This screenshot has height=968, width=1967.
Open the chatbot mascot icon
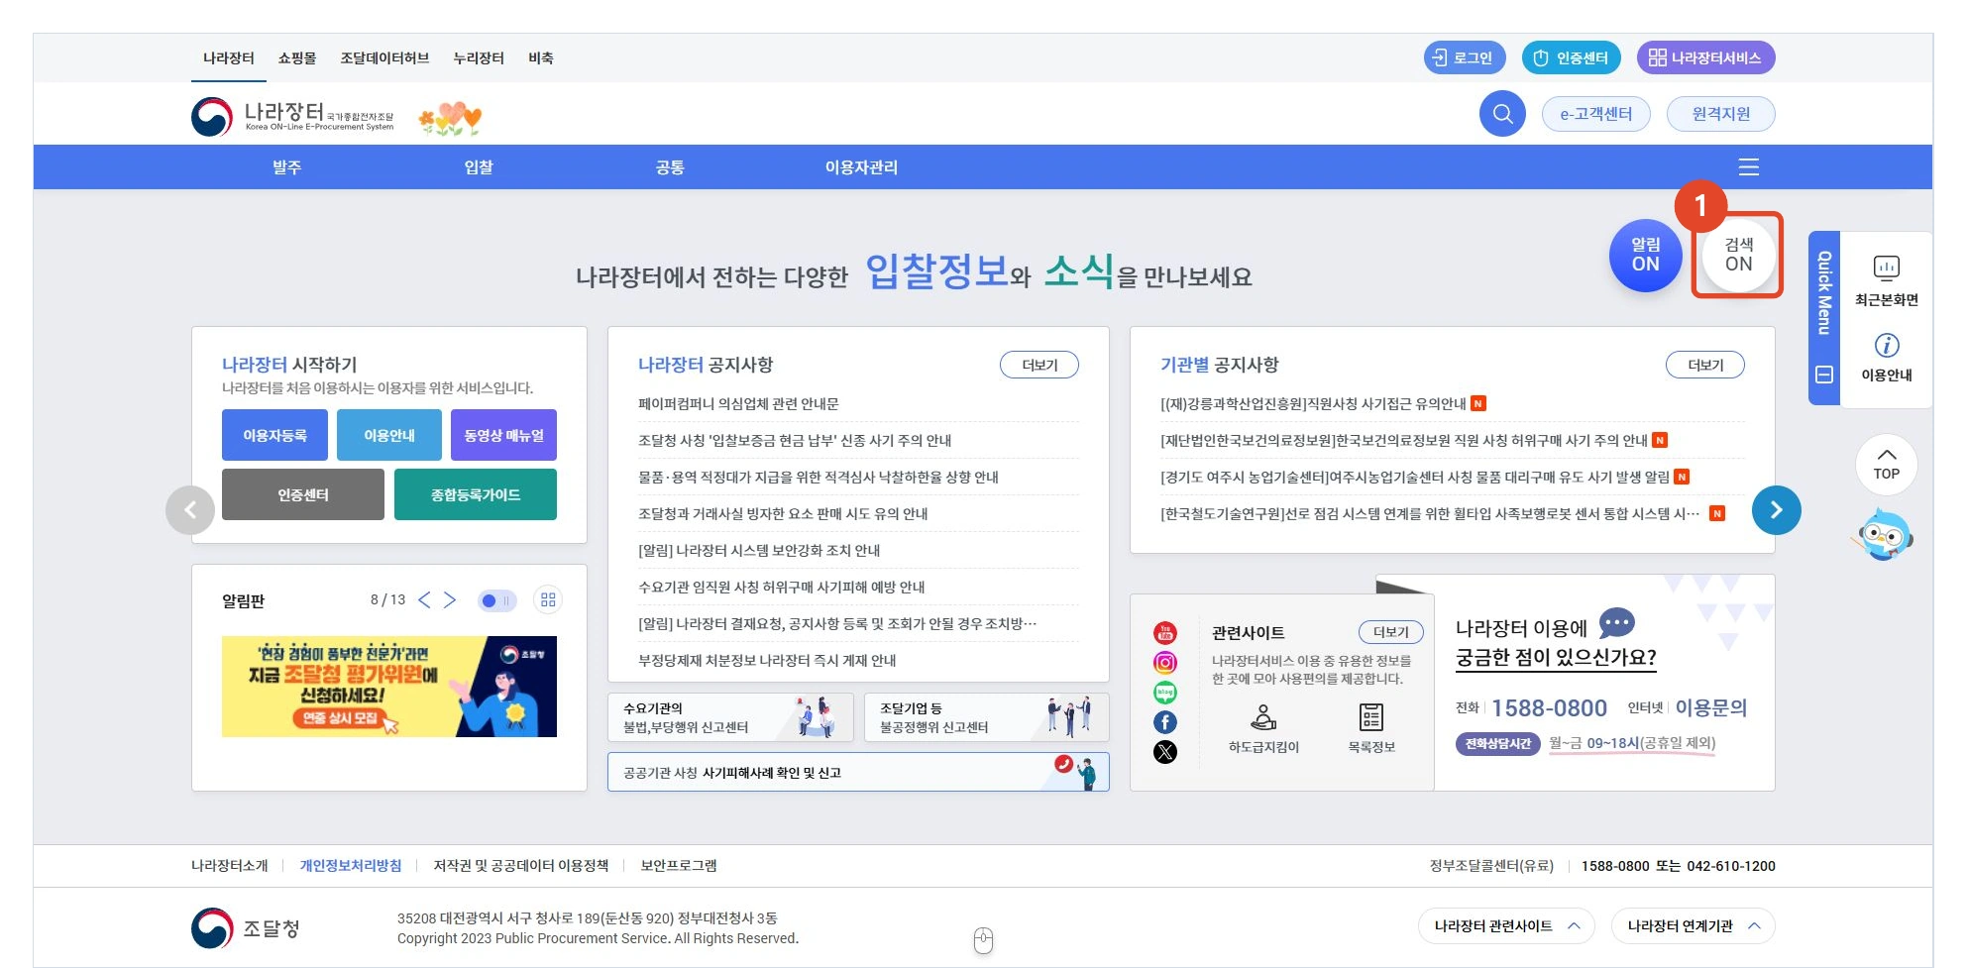pos(1884,534)
